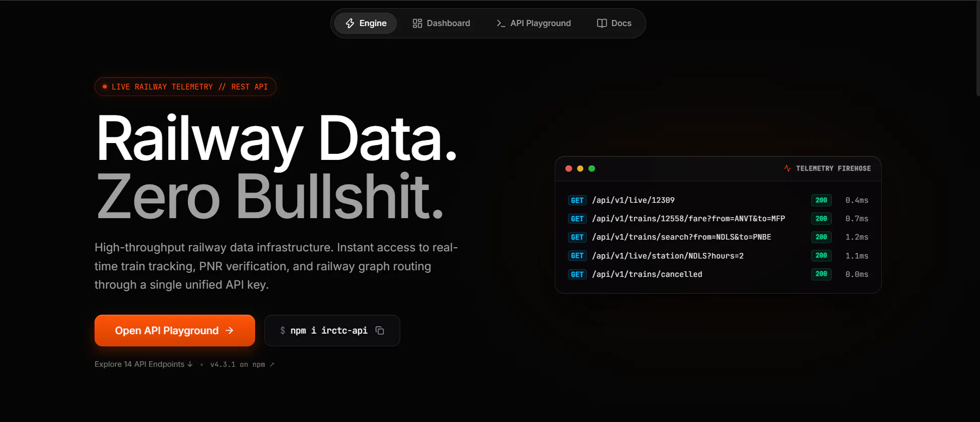Screen dimensions: 980x422
Task: Click the 0.4ms latency value
Action: (x=857, y=200)
